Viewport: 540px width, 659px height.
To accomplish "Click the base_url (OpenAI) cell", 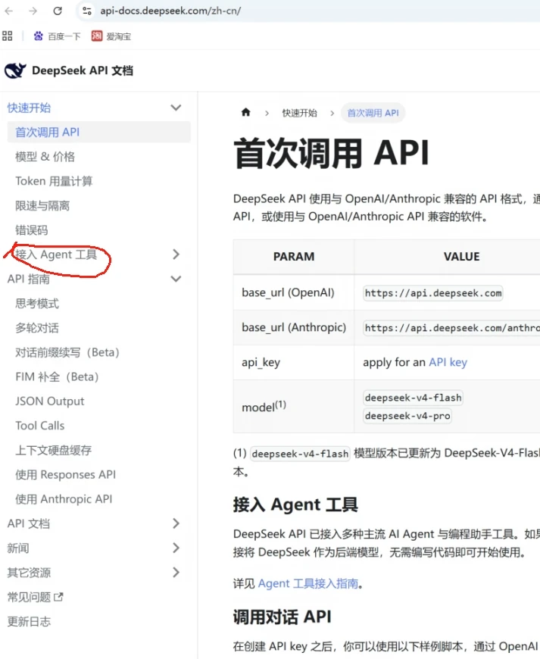I will pos(294,292).
